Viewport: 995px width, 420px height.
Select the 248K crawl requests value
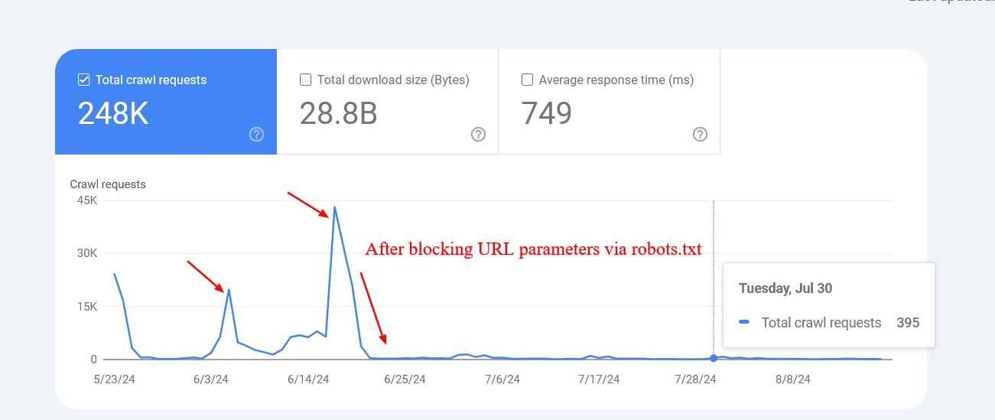point(113,113)
